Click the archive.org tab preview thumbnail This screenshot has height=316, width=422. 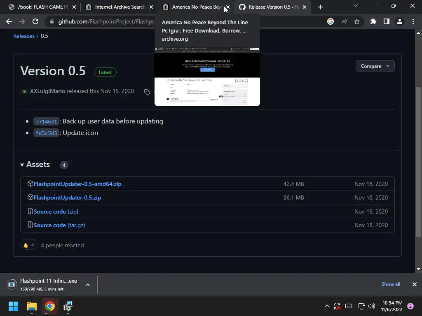click(x=207, y=77)
